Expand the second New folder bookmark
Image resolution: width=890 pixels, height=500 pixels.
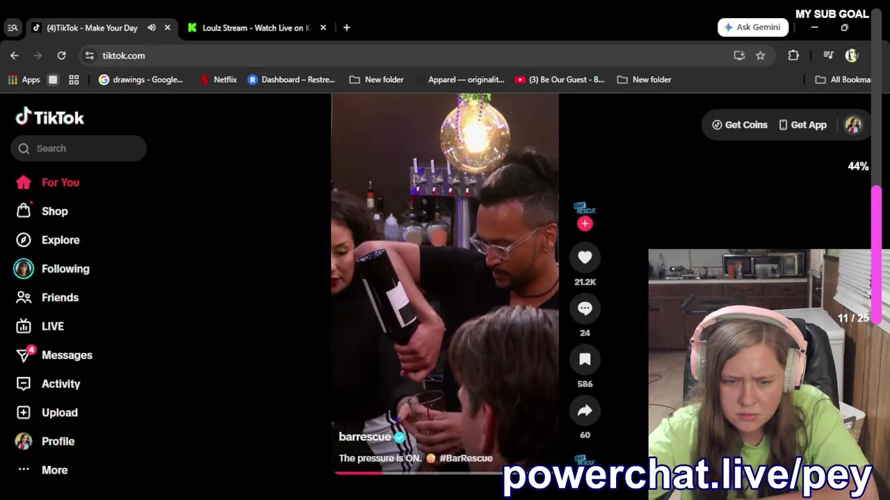[644, 80]
